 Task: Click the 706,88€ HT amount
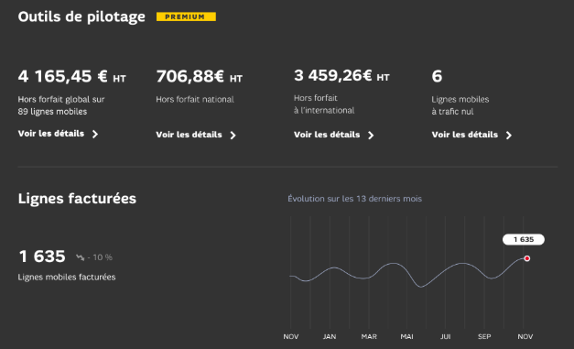(x=200, y=77)
